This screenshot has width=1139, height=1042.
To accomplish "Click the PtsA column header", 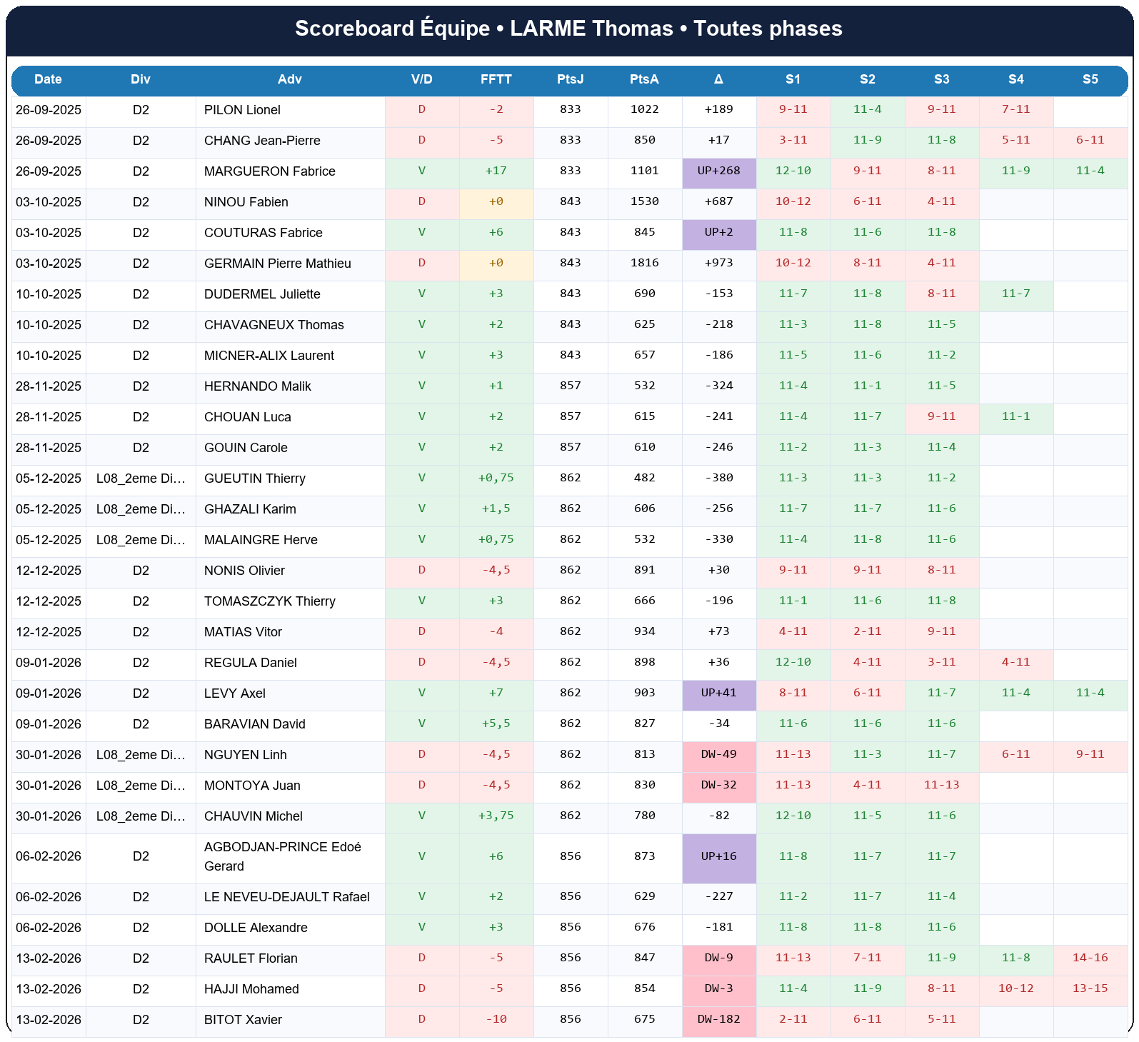I will coord(644,79).
